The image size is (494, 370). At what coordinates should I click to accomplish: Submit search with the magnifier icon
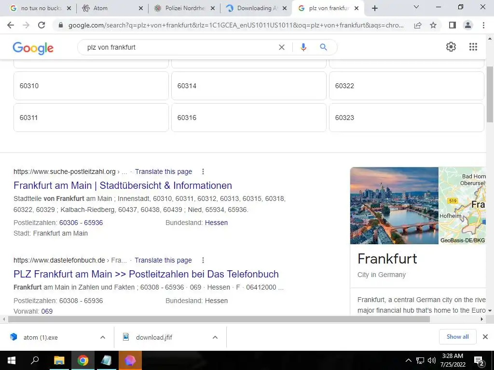(323, 47)
